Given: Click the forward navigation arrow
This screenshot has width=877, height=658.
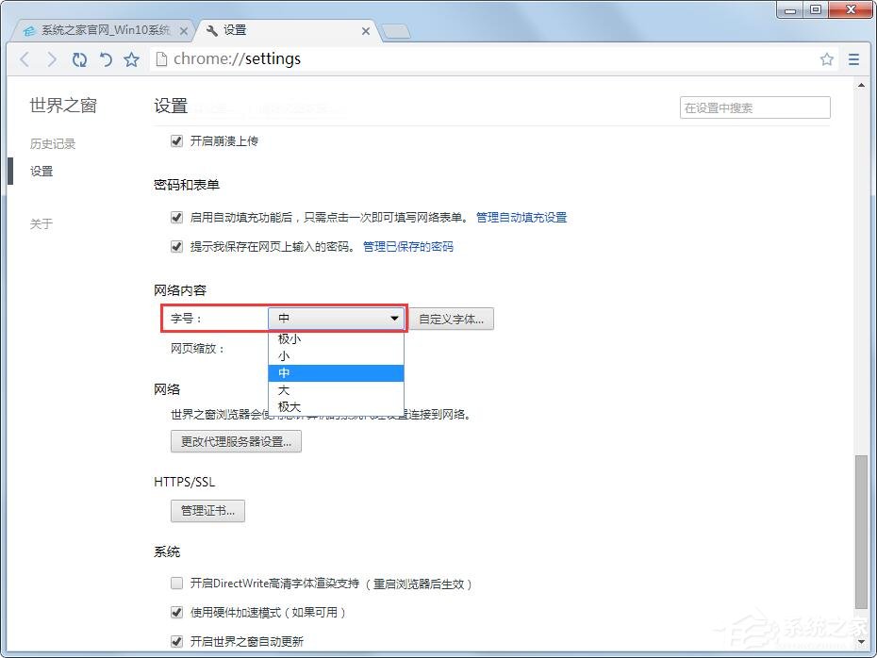Looking at the screenshot, I should pyautogui.click(x=52, y=58).
